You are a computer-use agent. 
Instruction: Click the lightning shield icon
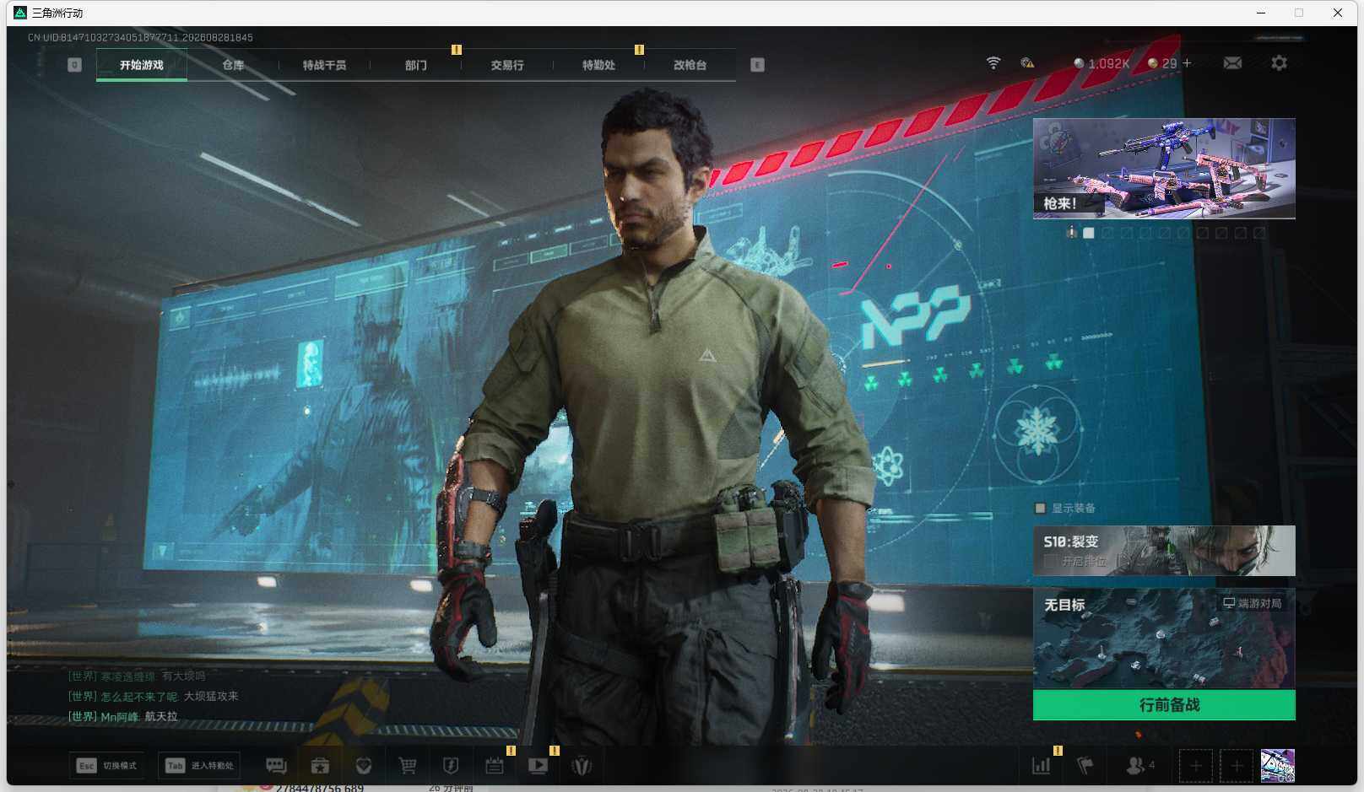coord(451,766)
